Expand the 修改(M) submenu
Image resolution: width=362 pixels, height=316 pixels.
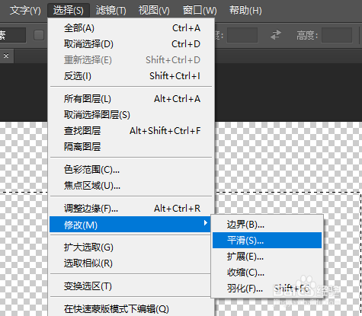(130, 225)
